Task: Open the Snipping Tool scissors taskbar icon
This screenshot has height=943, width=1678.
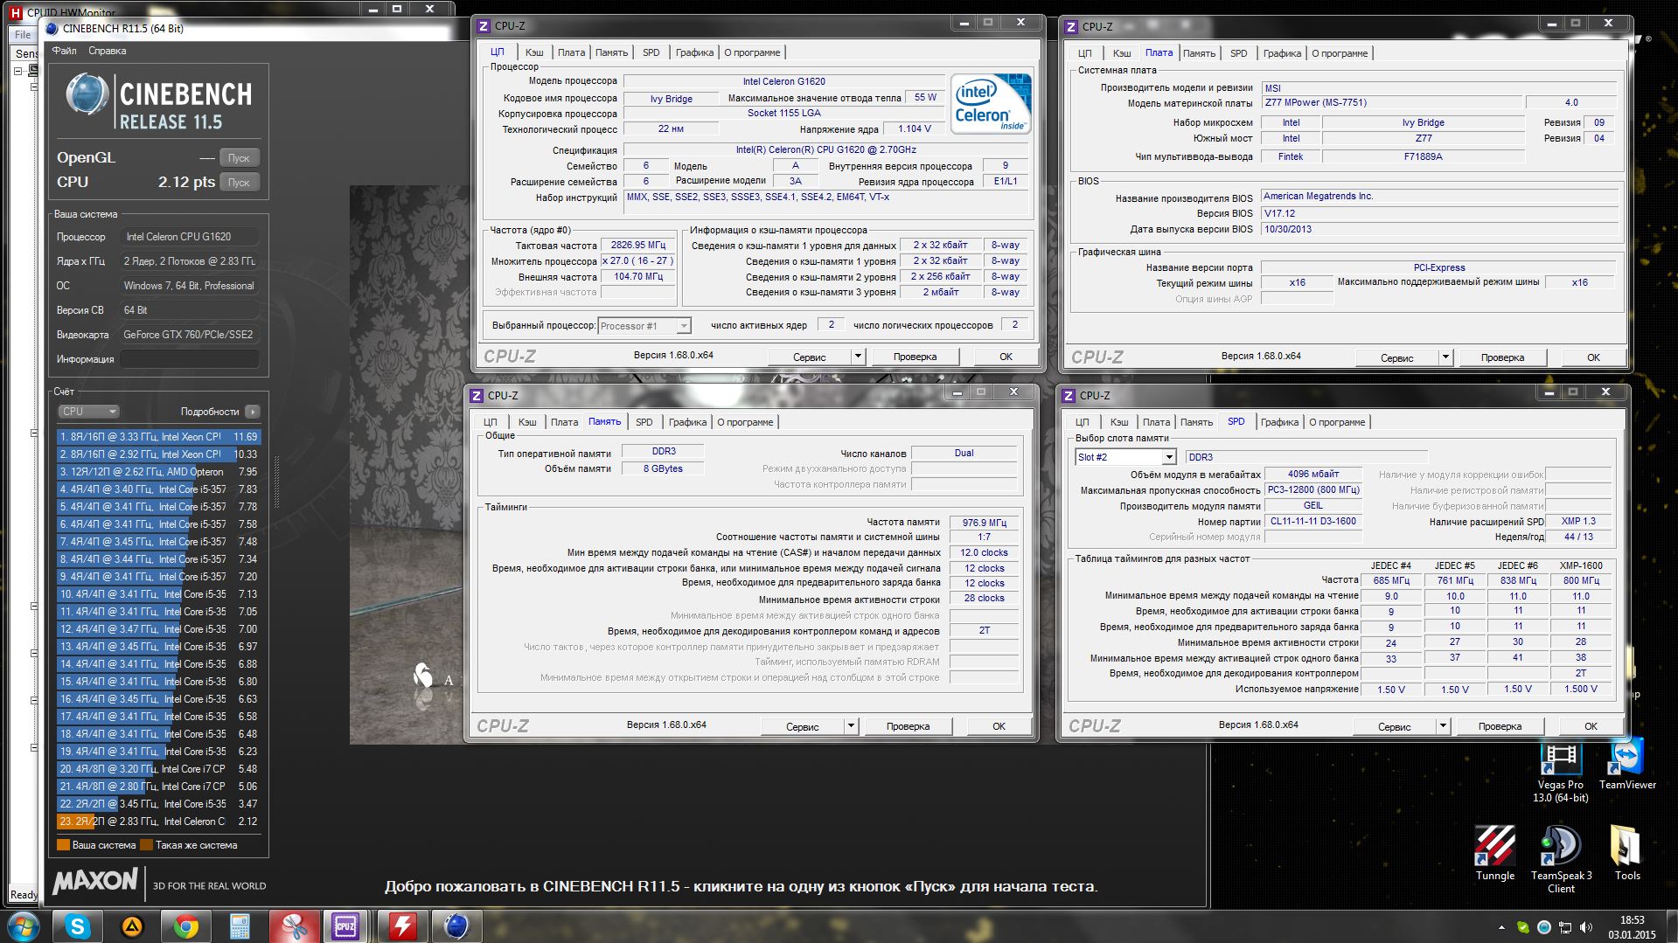Action: click(294, 926)
